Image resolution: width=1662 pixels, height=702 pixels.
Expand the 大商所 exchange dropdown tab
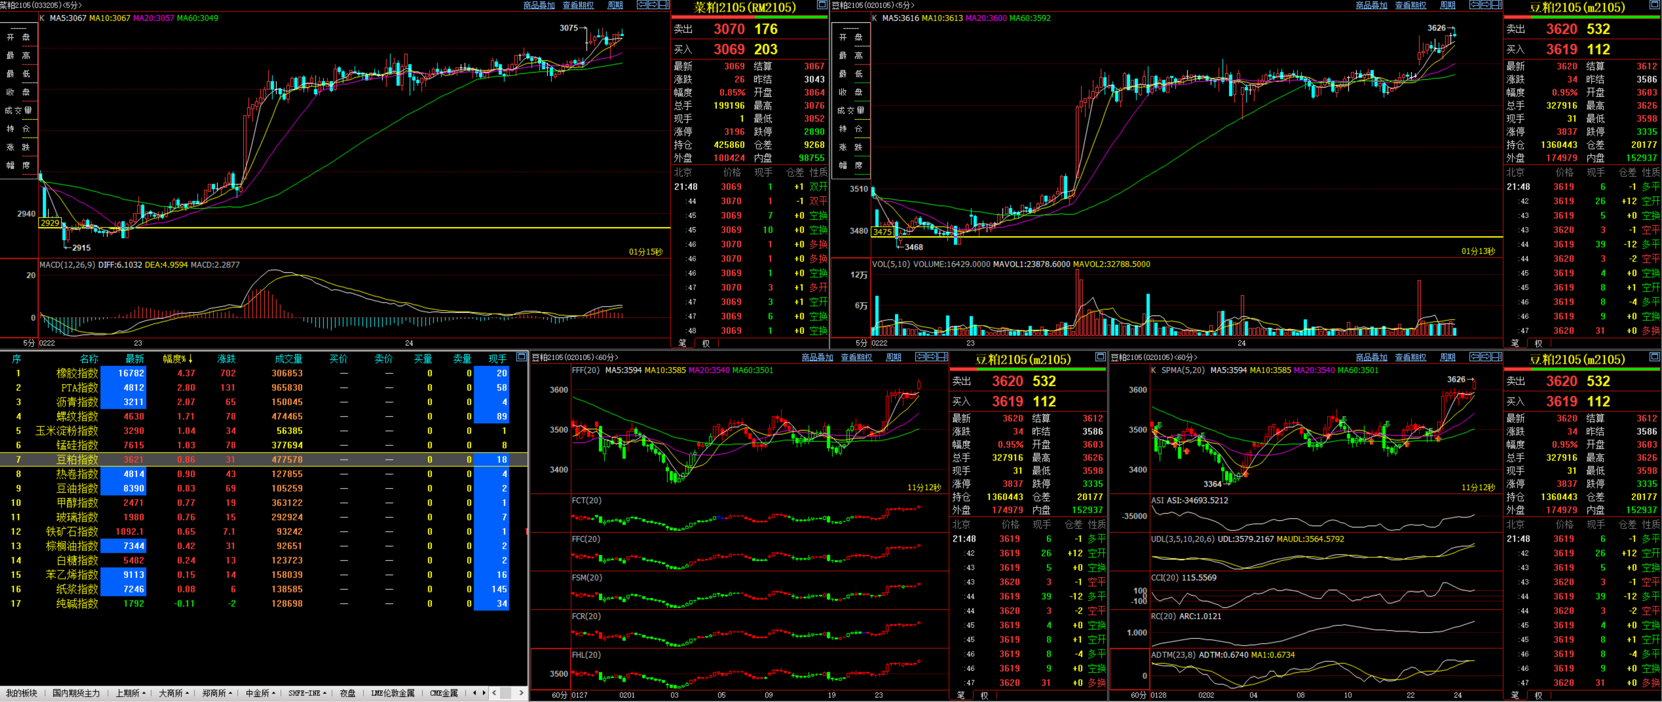[x=173, y=693]
